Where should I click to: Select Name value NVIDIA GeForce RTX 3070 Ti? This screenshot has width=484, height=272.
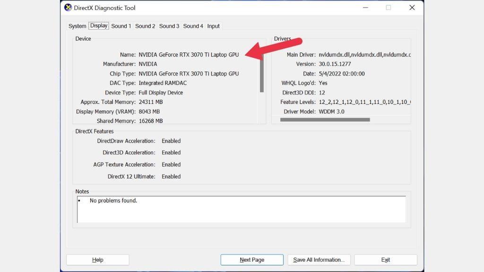click(189, 55)
